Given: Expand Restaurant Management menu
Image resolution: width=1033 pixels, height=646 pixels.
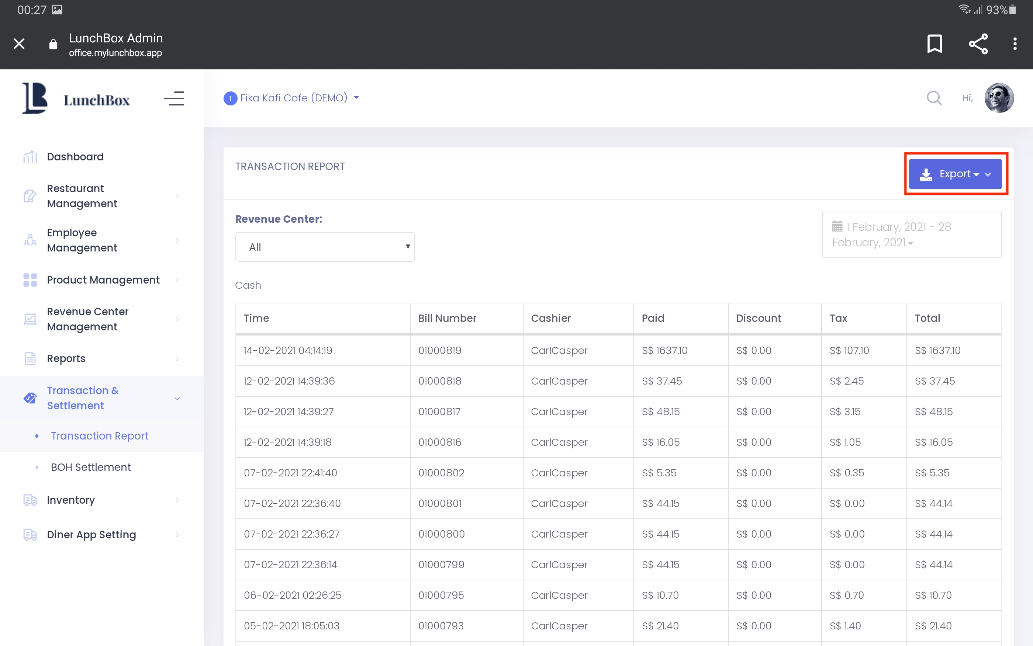Looking at the screenshot, I should [x=82, y=196].
